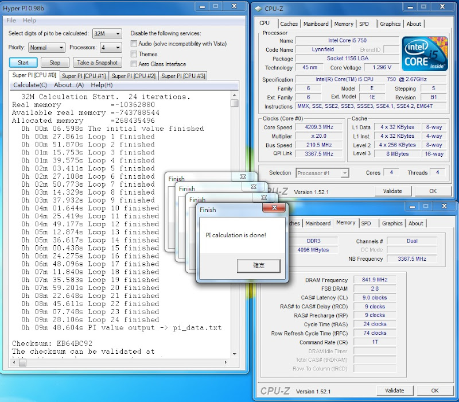Open About...(A) menu in Super PI
The image size is (459, 402).
point(69,85)
